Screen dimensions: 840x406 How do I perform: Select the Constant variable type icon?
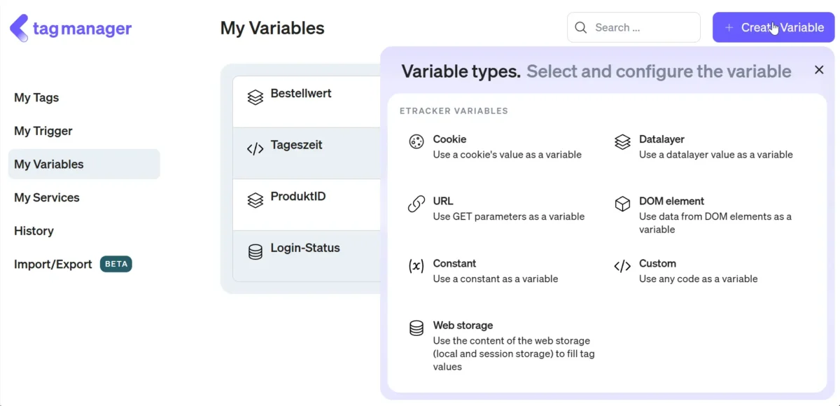(416, 266)
